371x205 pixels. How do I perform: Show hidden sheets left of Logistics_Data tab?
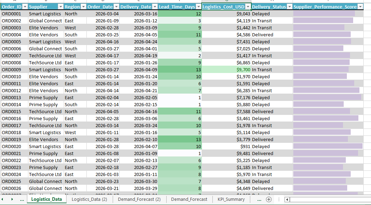22,200
